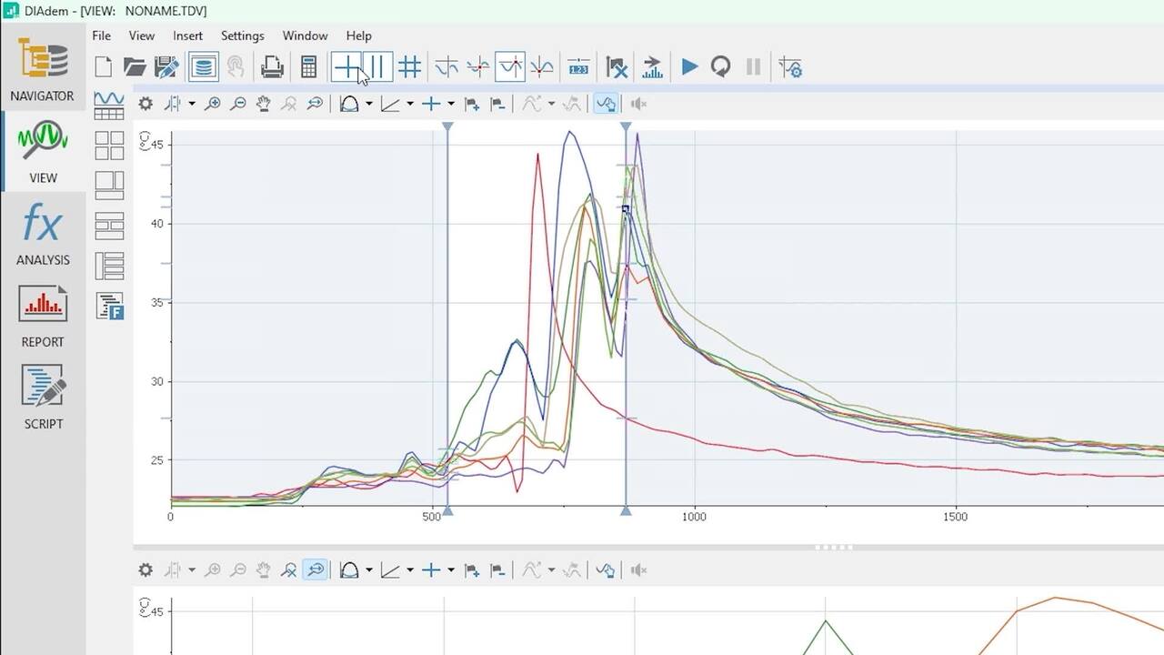Click zoom in on upper chart
The height and width of the screenshot is (655, 1164).
coord(212,104)
